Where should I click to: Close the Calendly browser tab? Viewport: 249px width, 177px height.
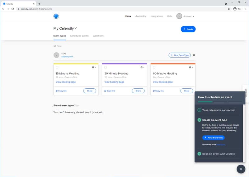pyautogui.click(x=34, y=4)
